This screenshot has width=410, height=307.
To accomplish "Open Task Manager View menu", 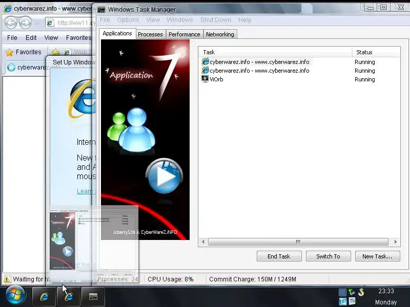I will click(x=153, y=20).
